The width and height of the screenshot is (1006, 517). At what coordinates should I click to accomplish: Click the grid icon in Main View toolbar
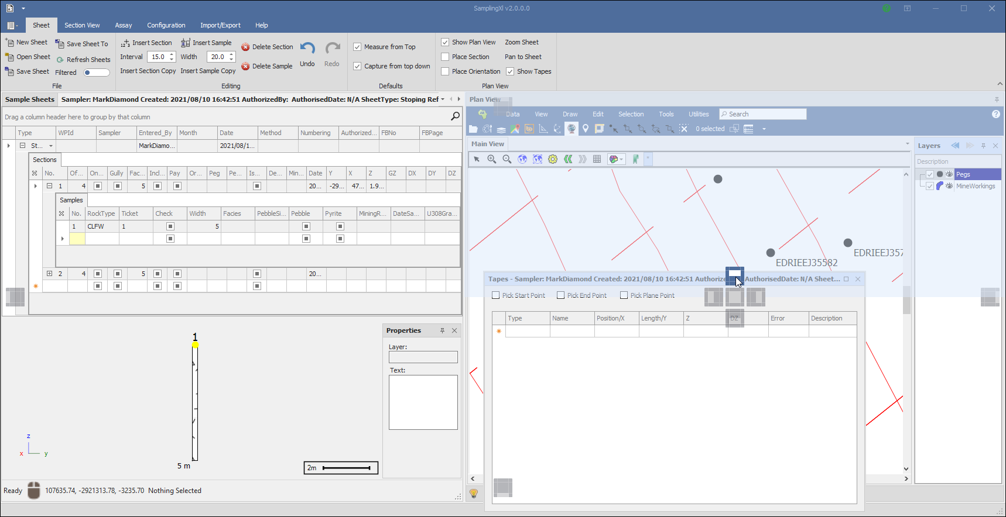(597, 159)
